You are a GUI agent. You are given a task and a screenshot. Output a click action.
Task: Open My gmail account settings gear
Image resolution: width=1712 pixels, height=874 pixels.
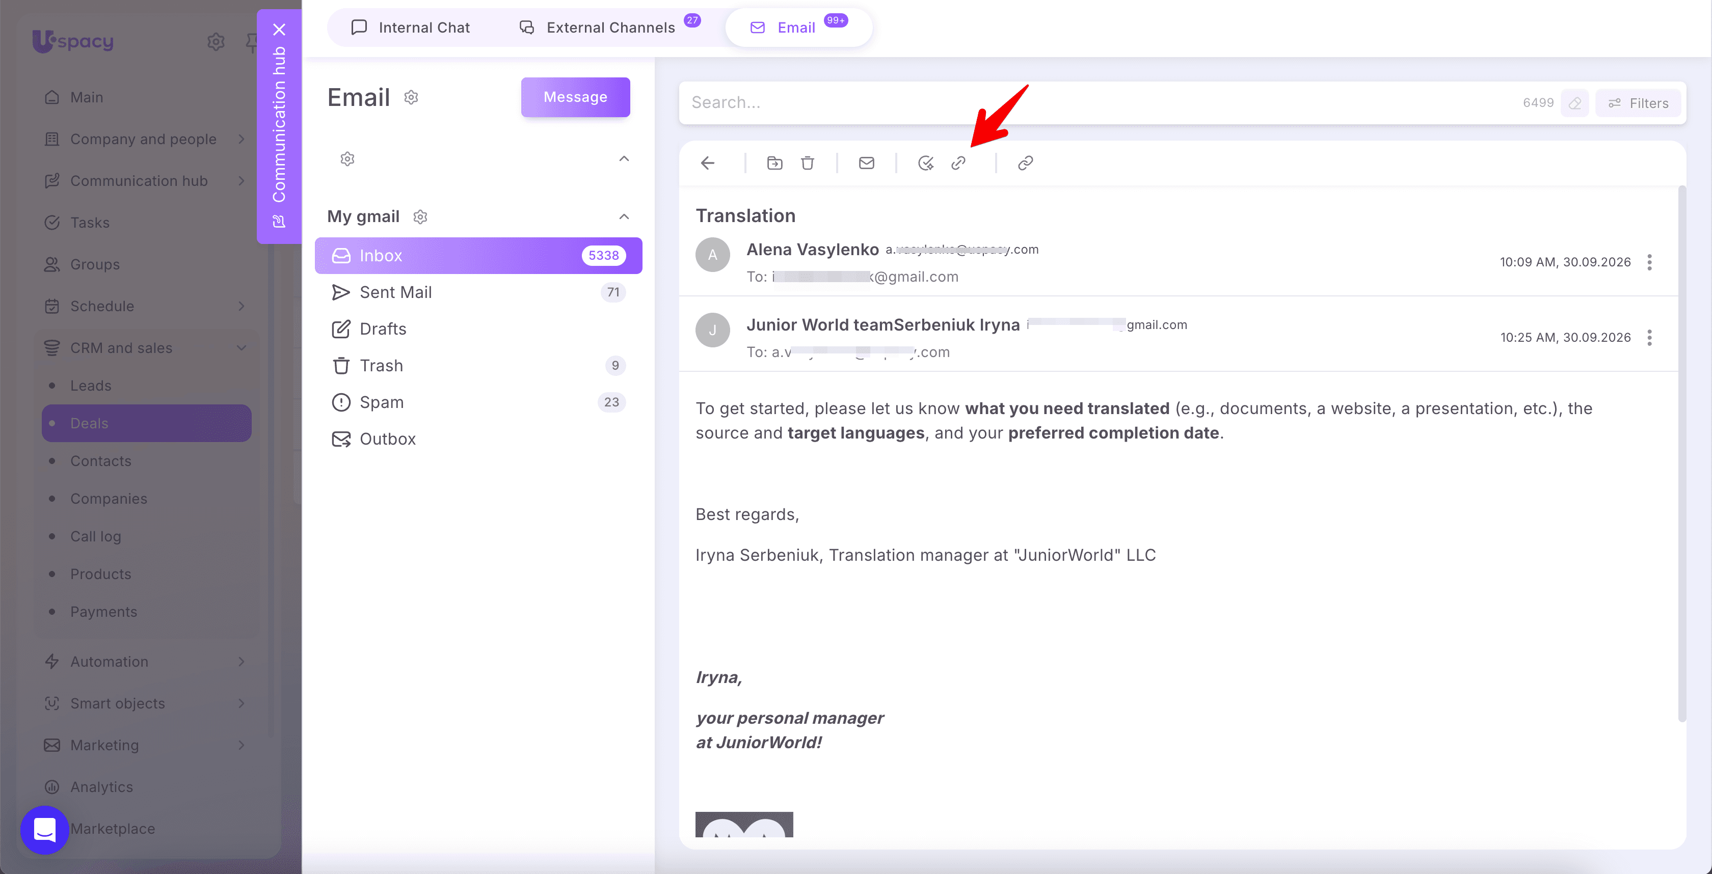[420, 216]
